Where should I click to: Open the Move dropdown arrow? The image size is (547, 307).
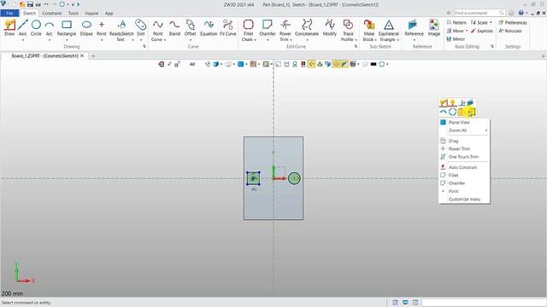[x=467, y=31]
